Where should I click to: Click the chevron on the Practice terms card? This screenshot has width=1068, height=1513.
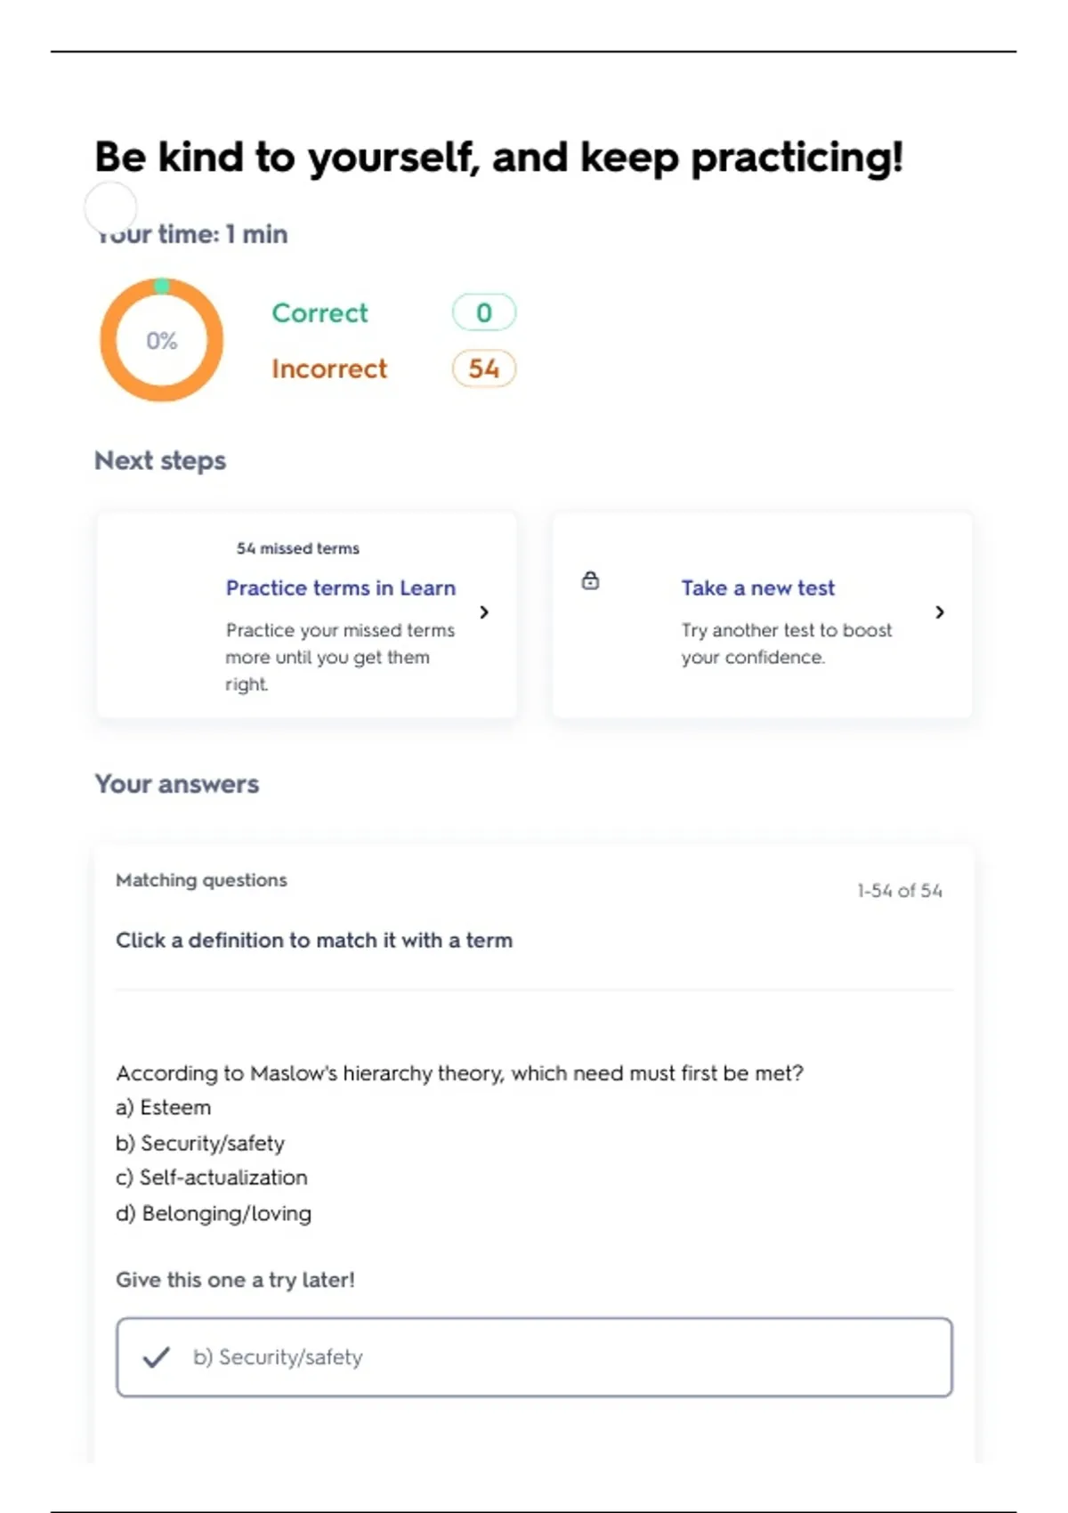point(484,612)
